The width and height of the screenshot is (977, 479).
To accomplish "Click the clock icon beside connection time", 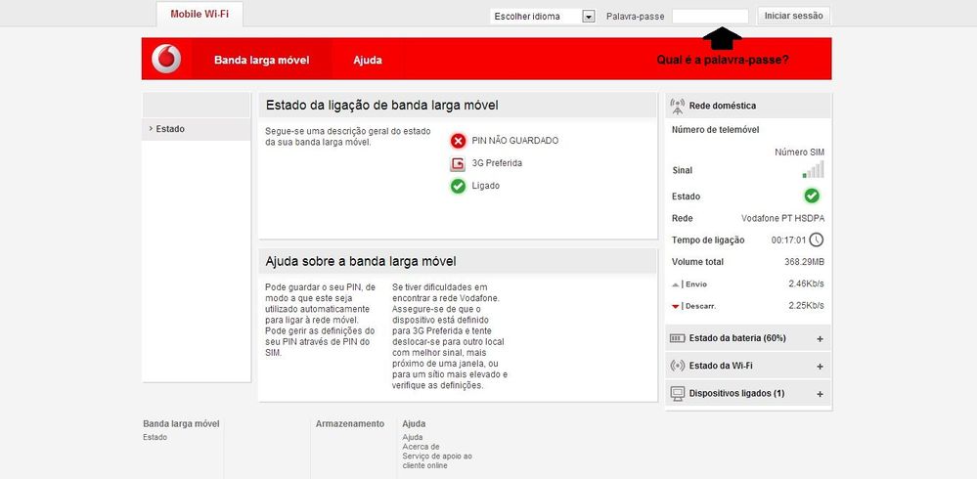I will [816, 239].
